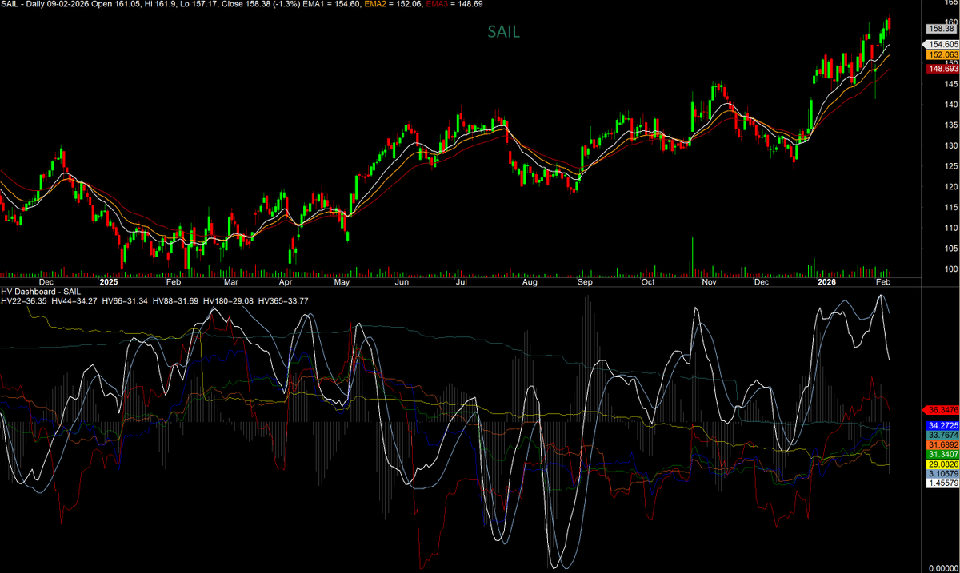Click the May month label
This screenshot has height=573, width=960.
(342, 282)
